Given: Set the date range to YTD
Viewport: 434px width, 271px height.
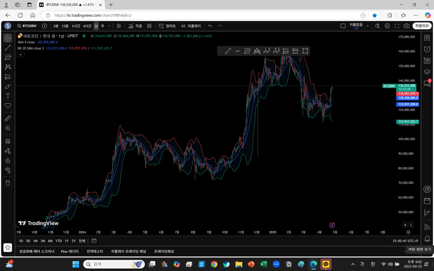Looking at the screenshot, I should (x=59, y=241).
